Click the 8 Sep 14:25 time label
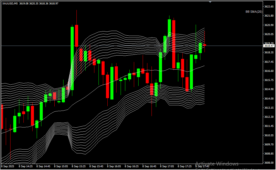 [x=26, y=166]
